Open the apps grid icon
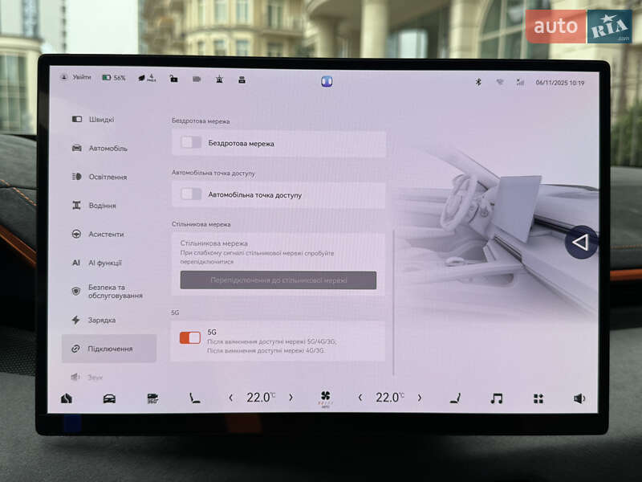 538,398
